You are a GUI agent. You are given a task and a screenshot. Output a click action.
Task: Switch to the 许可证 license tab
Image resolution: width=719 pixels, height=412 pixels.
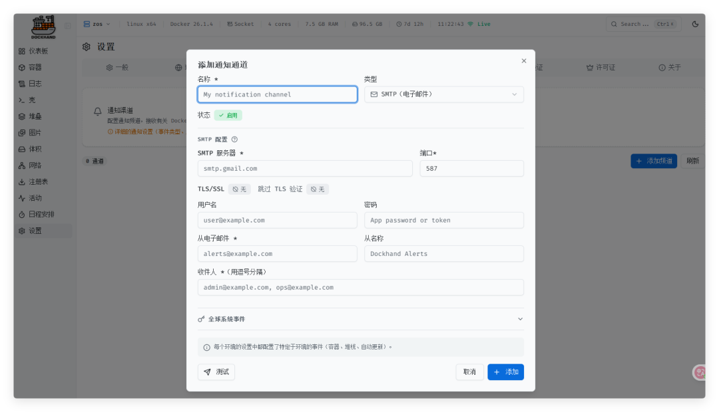coord(600,67)
